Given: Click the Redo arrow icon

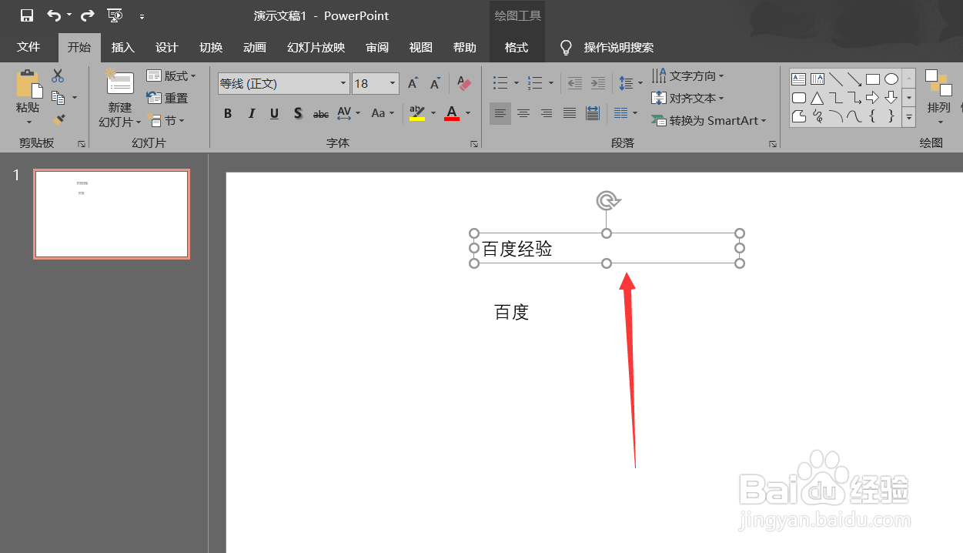Looking at the screenshot, I should (x=87, y=15).
